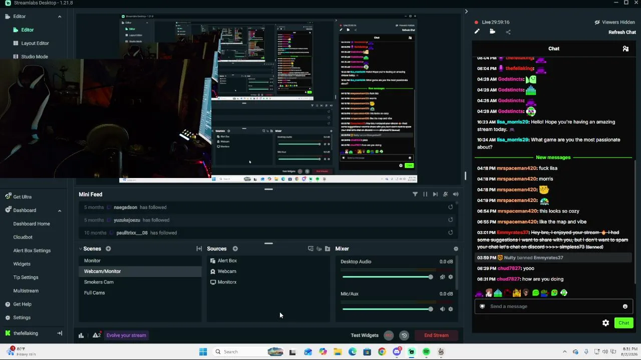This screenshot has width=641, height=360.
Task: Unmute Desktop Audio in the mixer
Action: tap(442, 277)
